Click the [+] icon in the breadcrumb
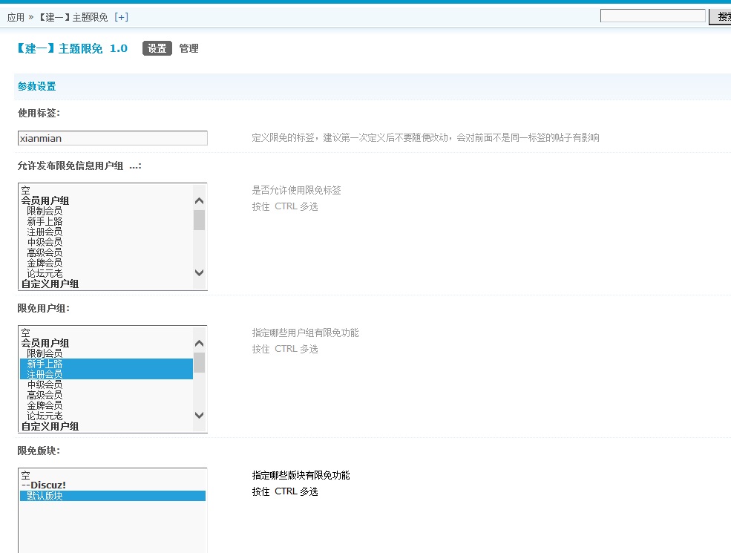 coord(121,17)
